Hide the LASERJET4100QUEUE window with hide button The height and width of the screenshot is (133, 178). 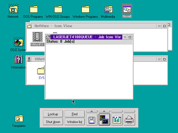125,37
